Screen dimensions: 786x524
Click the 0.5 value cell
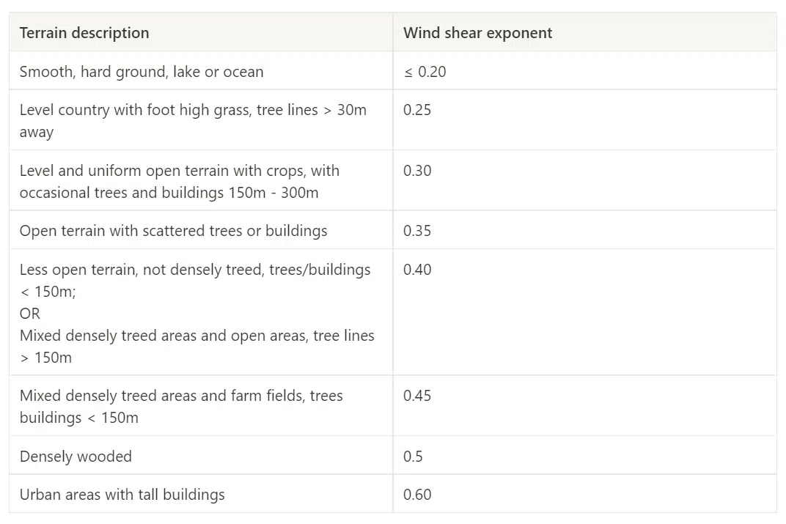click(413, 456)
